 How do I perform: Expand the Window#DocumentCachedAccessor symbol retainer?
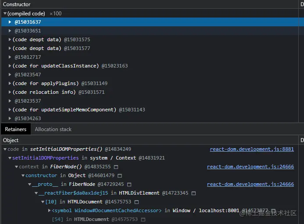pos(49,211)
